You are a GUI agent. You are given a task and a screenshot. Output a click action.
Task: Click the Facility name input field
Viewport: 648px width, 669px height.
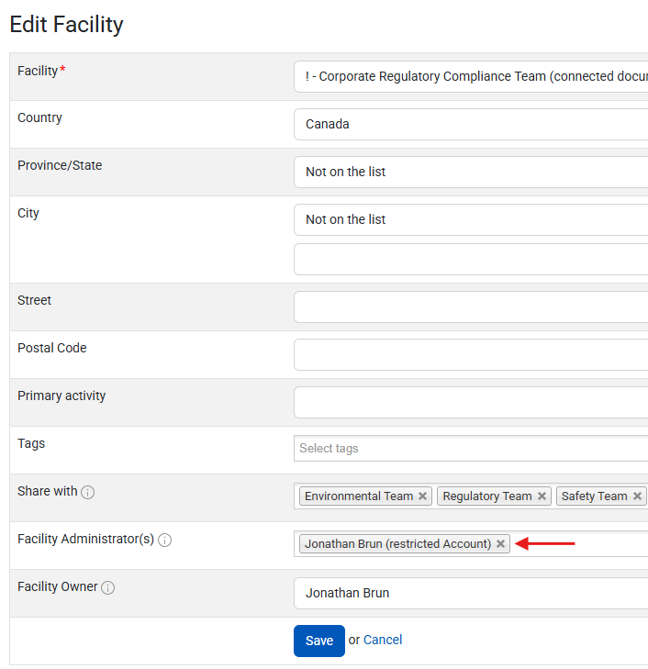(470, 76)
